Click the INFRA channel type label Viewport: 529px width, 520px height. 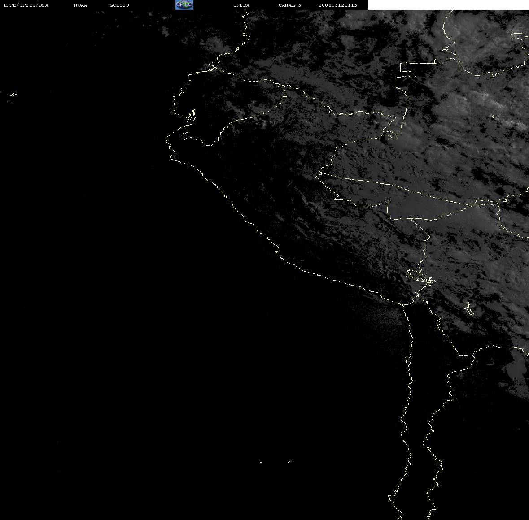(x=241, y=5)
